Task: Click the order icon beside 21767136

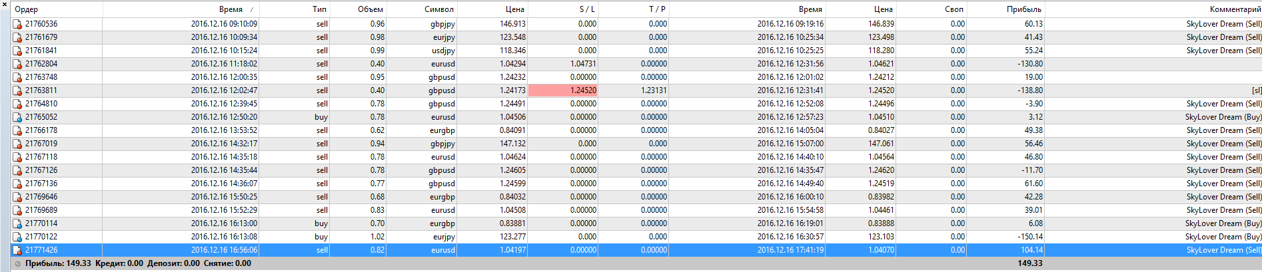Action: click(17, 184)
